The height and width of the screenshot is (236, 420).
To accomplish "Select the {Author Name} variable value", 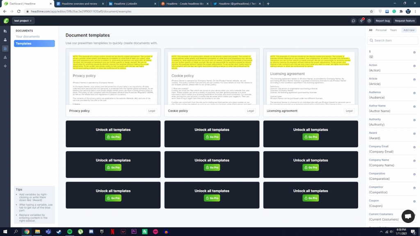I will pyautogui.click(x=379, y=111).
